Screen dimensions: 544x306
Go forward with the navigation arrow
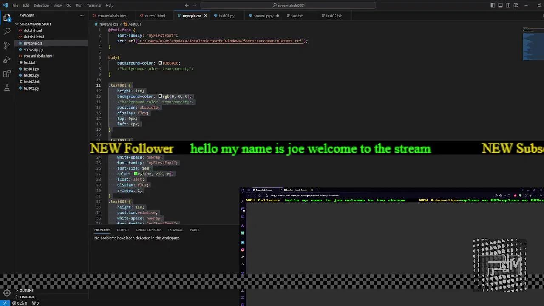pos(195,5)
